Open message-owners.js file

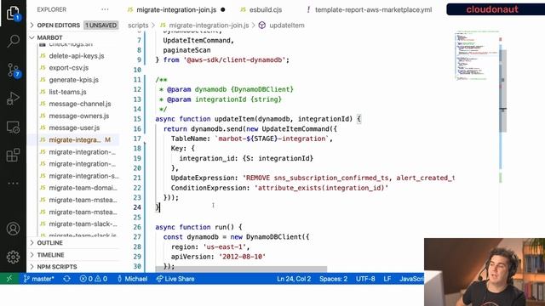point(79,116)
